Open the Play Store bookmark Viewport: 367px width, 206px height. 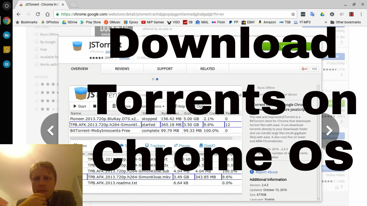91,22
